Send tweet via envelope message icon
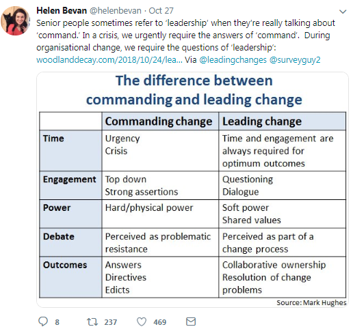 point(191,321)
